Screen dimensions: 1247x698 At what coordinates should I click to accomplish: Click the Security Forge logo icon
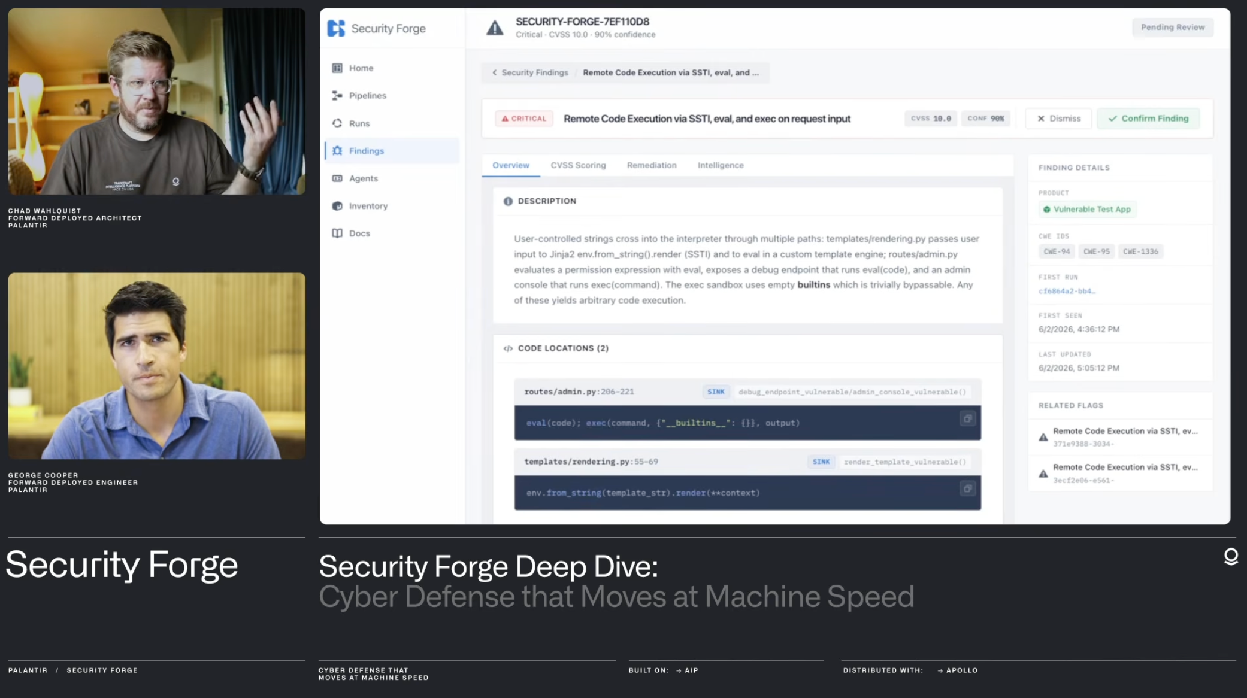336,28
